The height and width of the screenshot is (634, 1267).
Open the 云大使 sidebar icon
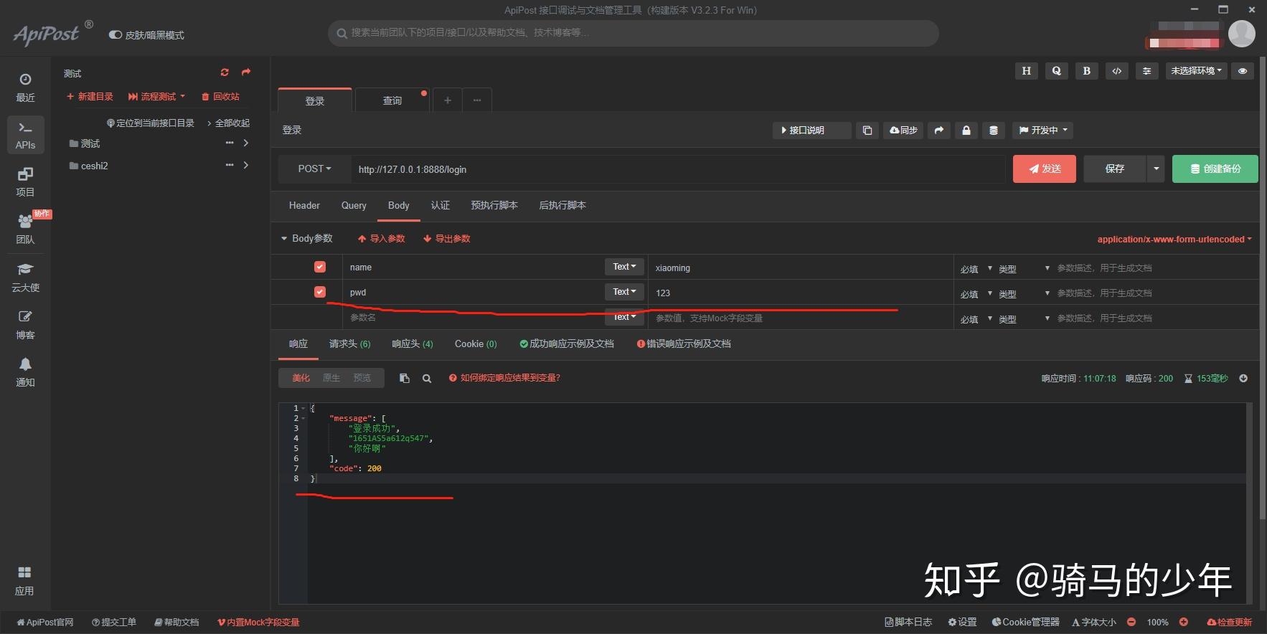tap(25, 277)
